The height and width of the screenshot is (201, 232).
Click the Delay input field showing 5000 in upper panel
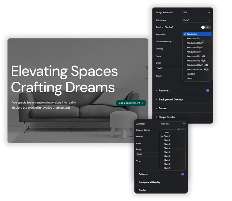pyautogui.click(x=169, y=68)
